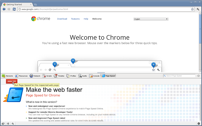Viewport: 202px width, 126px height.
Task: Select the Scripts panel icon
Action: 47,76
